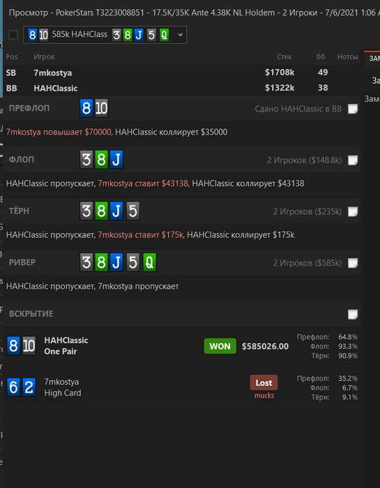Open the note icon in River row

353,263
